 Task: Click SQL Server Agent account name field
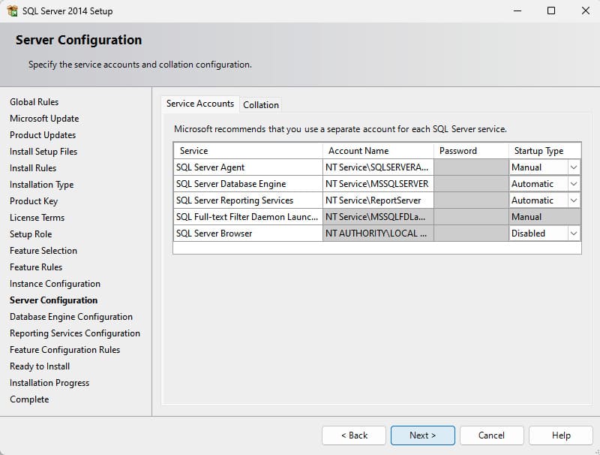pos(377,167)
